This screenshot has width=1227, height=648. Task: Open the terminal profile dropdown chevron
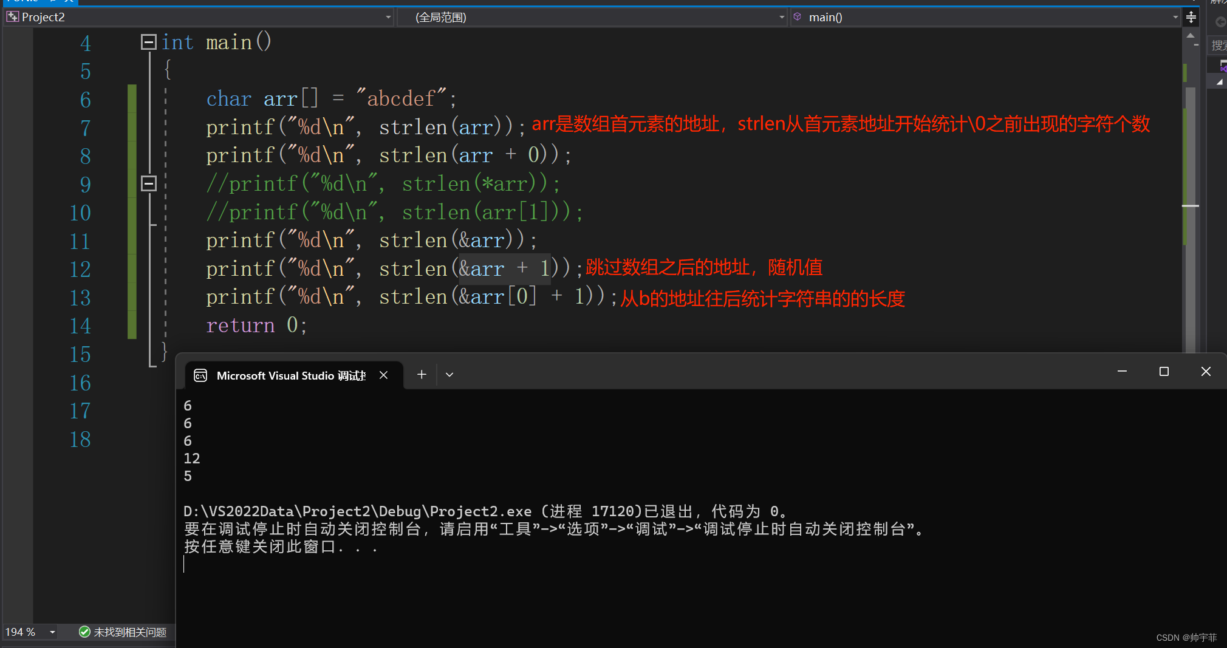pyautogui.click(x=449, y=375)
